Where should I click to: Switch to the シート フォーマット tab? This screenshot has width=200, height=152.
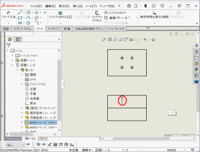pos(116,29)
